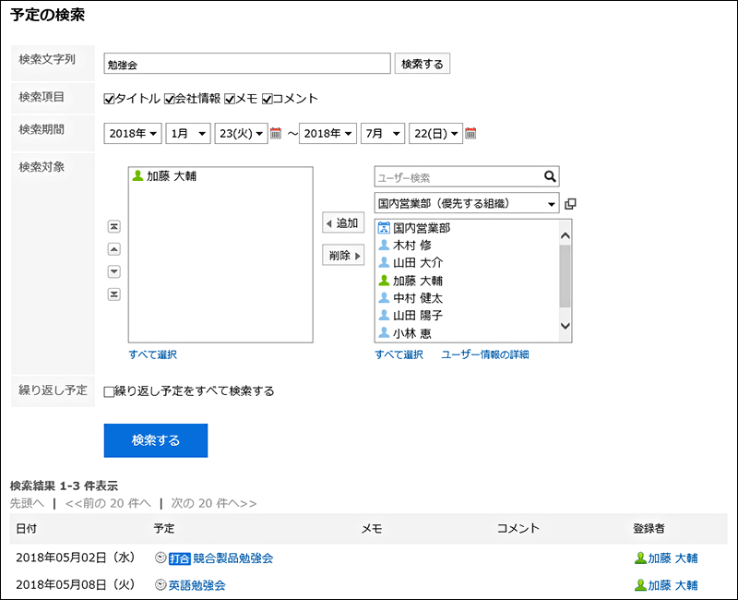Toggle the タイトル checkbox

109,99
